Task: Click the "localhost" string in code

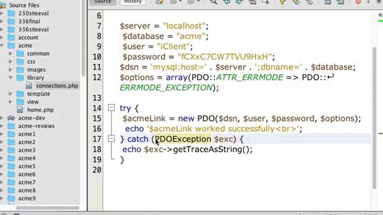Action: (184, 26)
